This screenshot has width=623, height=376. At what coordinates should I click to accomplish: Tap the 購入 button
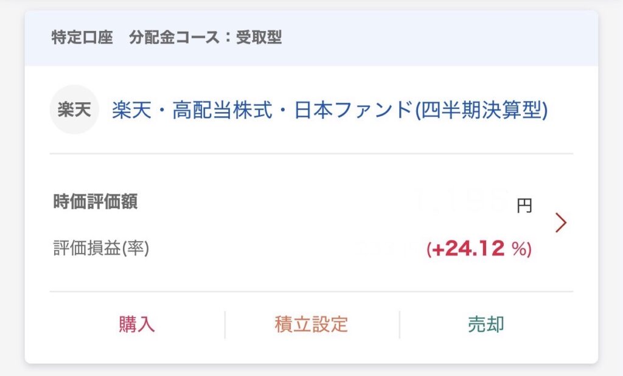(x=137, y=324)
